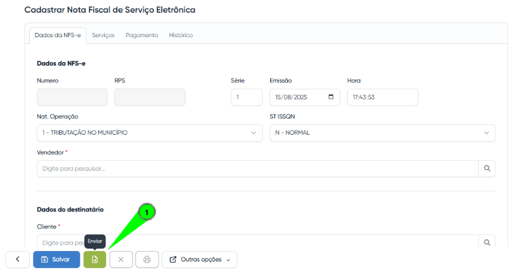This screenshot has width=516, height=273.
Task: Click the Série input field
Action: [x=246, y=97]
